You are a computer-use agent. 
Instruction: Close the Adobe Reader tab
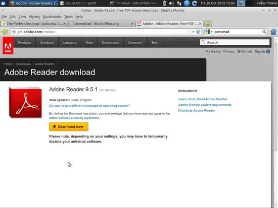(x=200, y=24)
